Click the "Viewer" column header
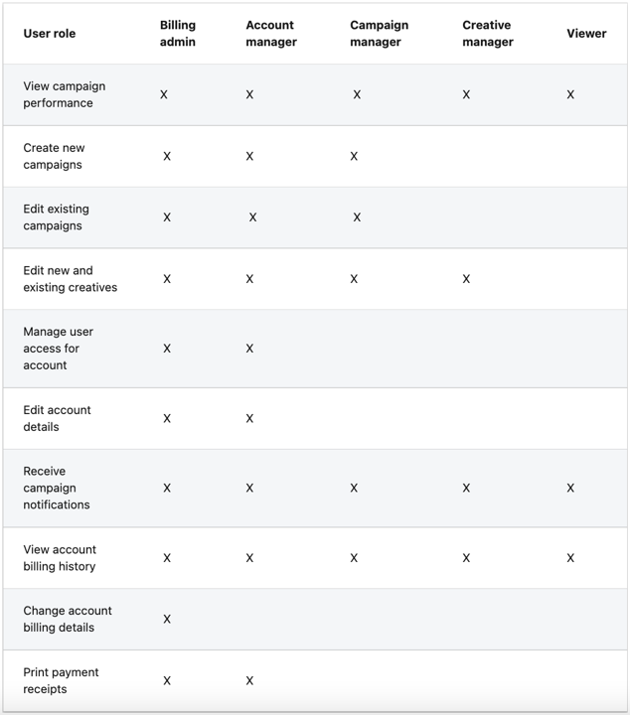Screen dimensions: 630x715 point(586,34)
